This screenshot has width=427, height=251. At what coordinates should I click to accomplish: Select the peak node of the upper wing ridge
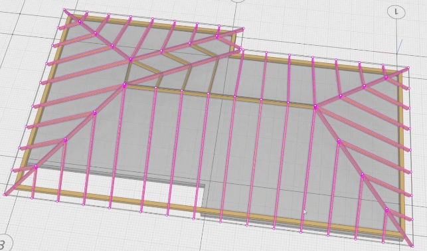[130, 59]
